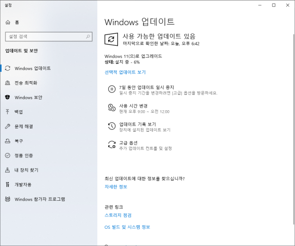Click the 관련 링크 heading

pyautogui.click(x=114, y=207)
